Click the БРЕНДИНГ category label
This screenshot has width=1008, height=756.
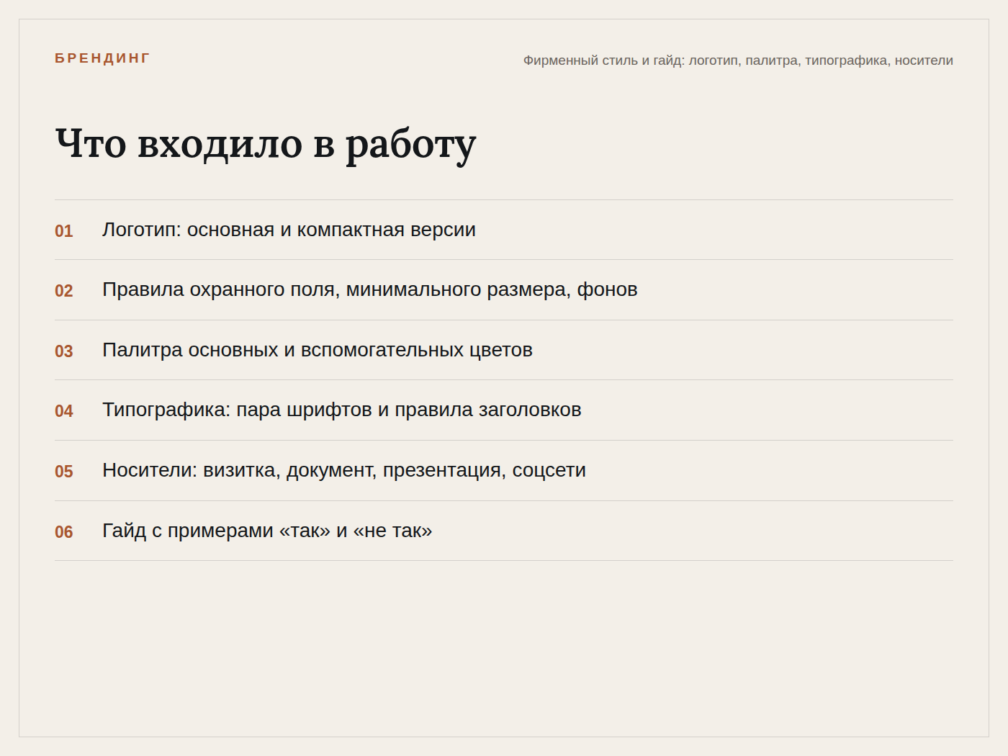[x=102, y=58]
